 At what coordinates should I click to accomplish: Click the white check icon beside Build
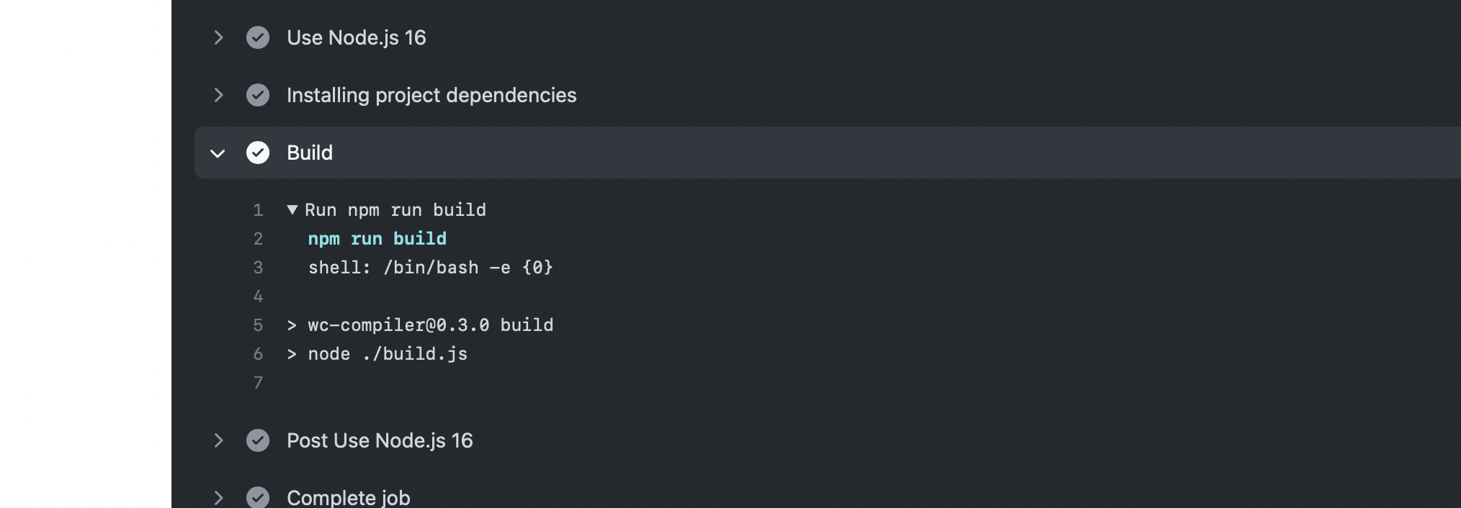(x=258, y=153)
